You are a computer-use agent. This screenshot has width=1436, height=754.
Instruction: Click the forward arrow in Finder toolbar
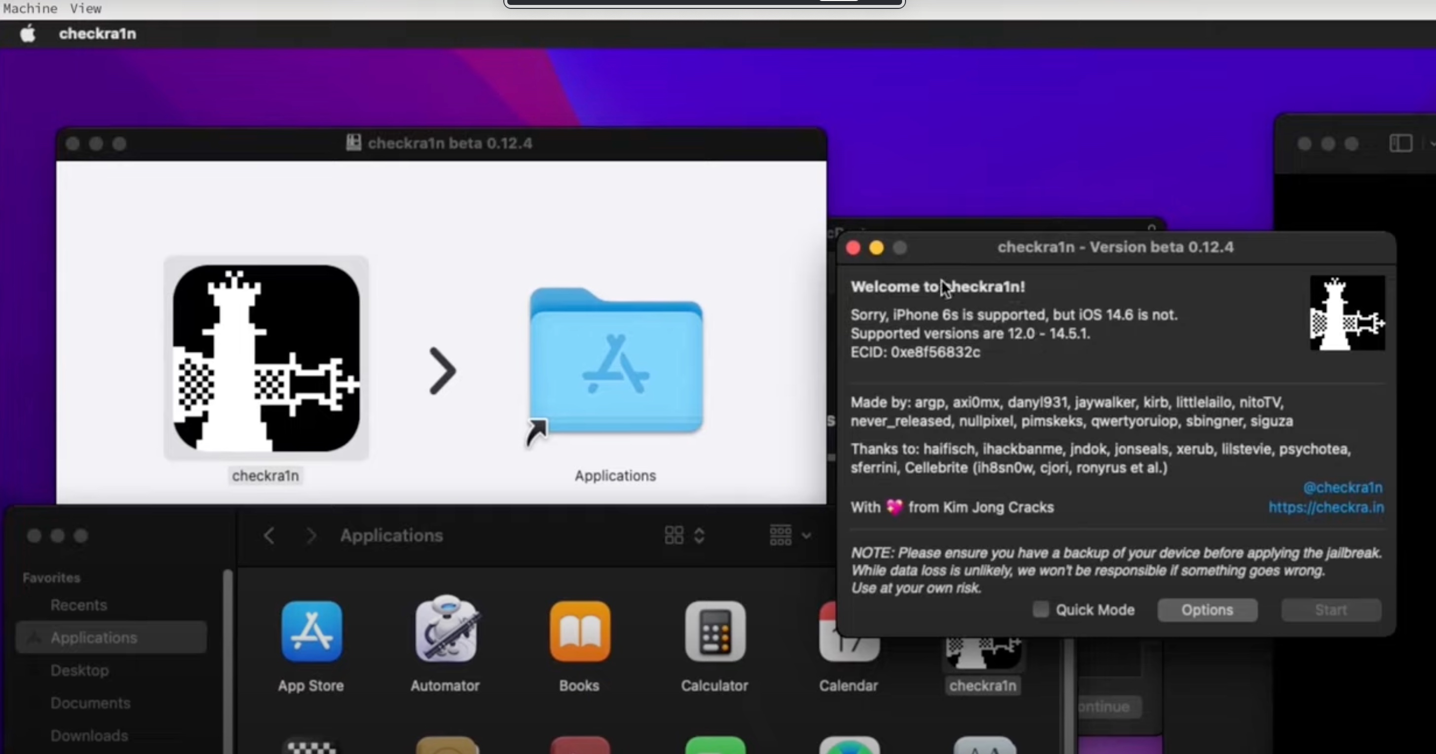click(310, 535)
